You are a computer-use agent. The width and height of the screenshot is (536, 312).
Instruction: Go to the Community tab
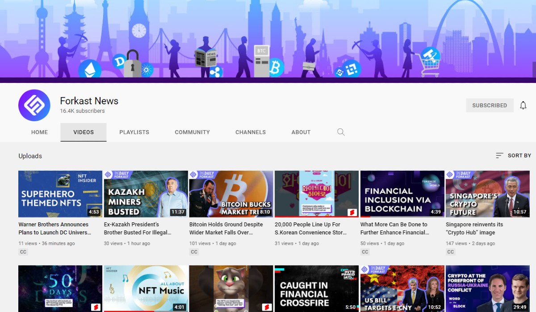click(x=192, y=132)
